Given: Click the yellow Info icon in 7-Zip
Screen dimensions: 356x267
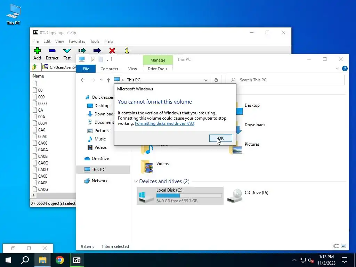Looking at the screenshot, I should tap(127, 50).
